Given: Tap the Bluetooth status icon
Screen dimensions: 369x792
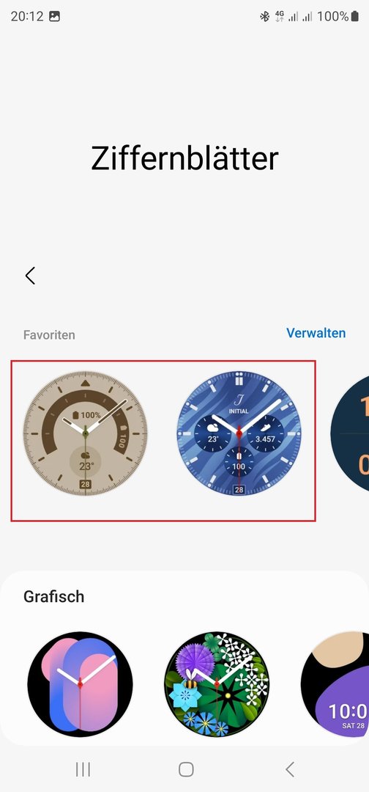Looking at the screenshot, I should click(x=264, y=16).
